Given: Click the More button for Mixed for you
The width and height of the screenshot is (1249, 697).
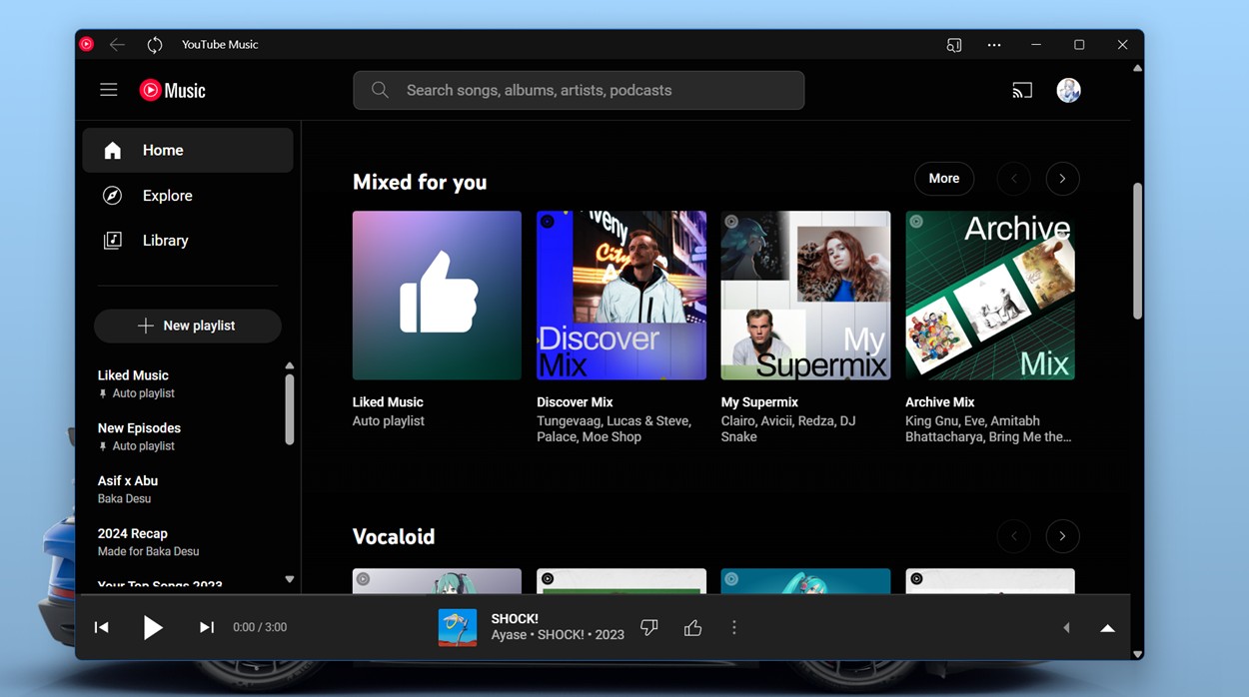Looking at the screenshot, I should tap(943, 178).
